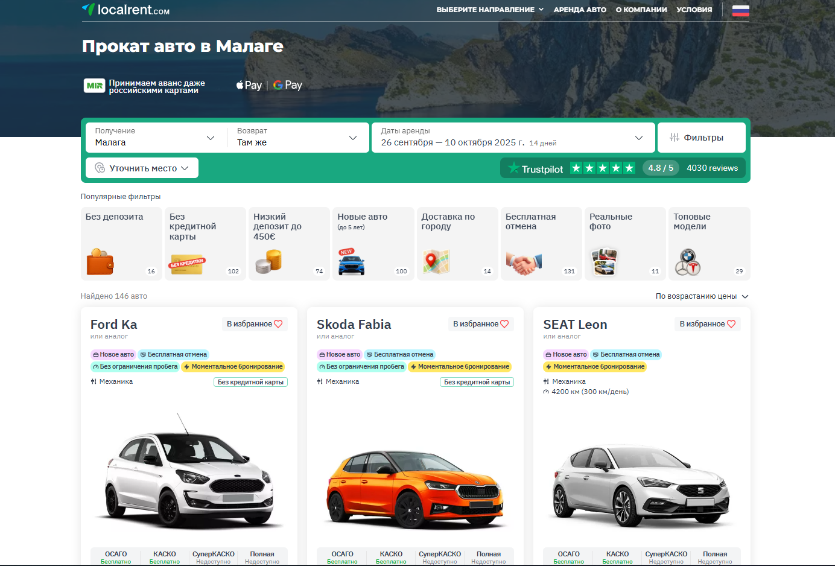Select 'Доставка по городу' map filter

[457, 244]
